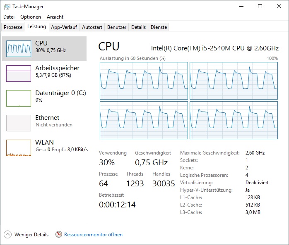Viewport: 289px width, 245px height.
Task: Click the Task-Manager title bar icon
Action: 7,7
